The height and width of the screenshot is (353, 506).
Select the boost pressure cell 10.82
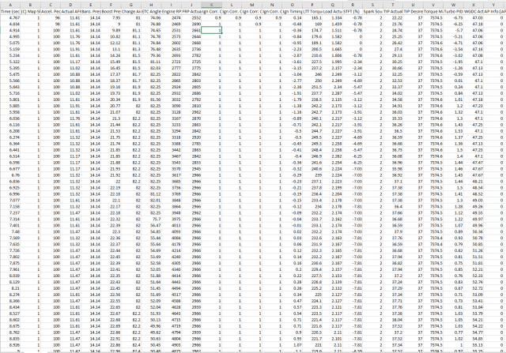[111, 36]
